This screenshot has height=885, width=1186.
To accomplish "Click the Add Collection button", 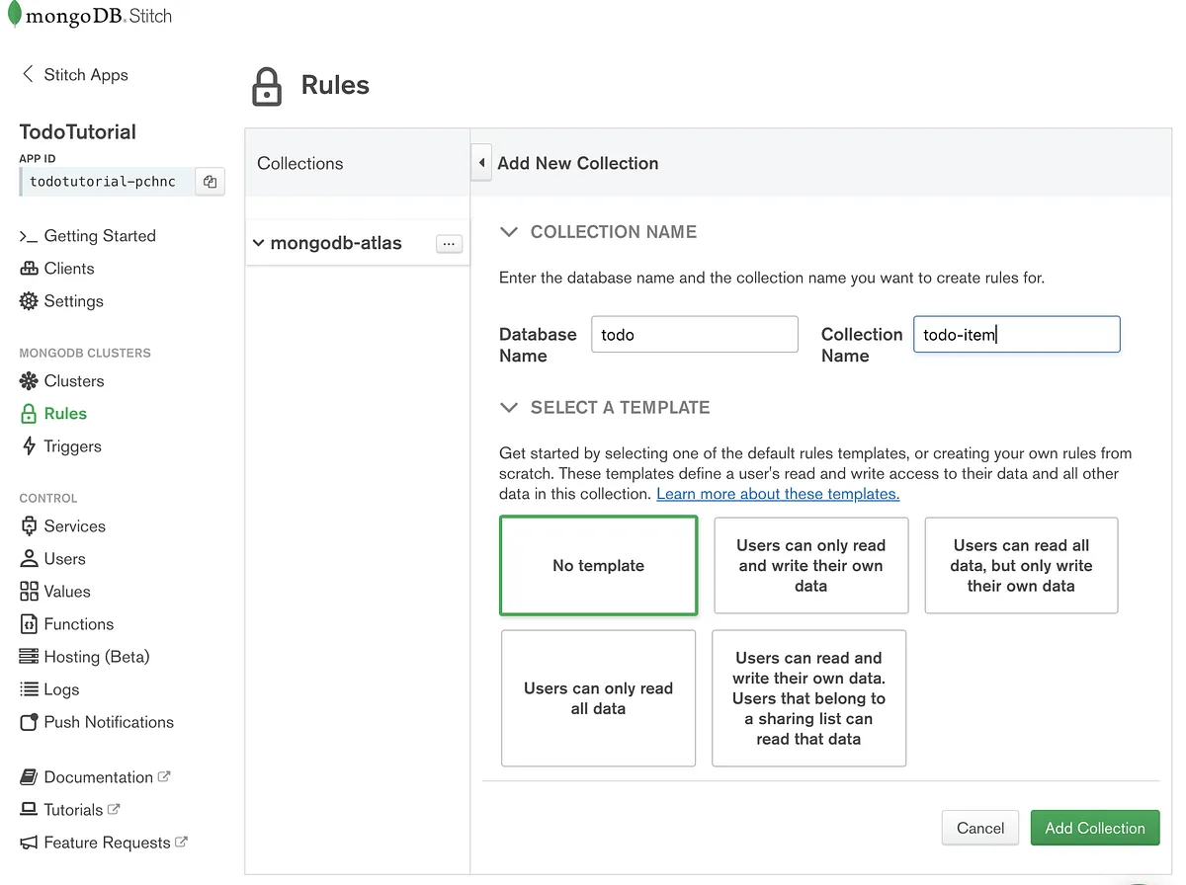I will (1095, 828).
